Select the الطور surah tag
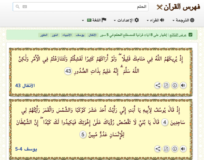Image resolution: width=204 pixels, height=160 pixels. [44, 35]
